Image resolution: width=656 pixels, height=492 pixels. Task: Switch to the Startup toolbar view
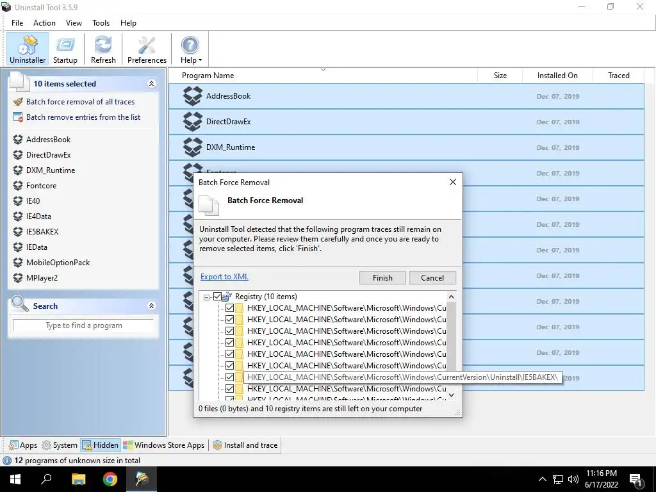65,49
